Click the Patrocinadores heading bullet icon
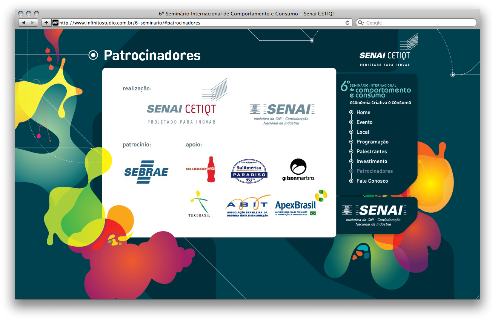 (x=93, y=55)
